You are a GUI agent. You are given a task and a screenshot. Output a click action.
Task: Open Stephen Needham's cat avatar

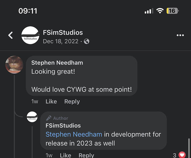click(x=14, y=64)
